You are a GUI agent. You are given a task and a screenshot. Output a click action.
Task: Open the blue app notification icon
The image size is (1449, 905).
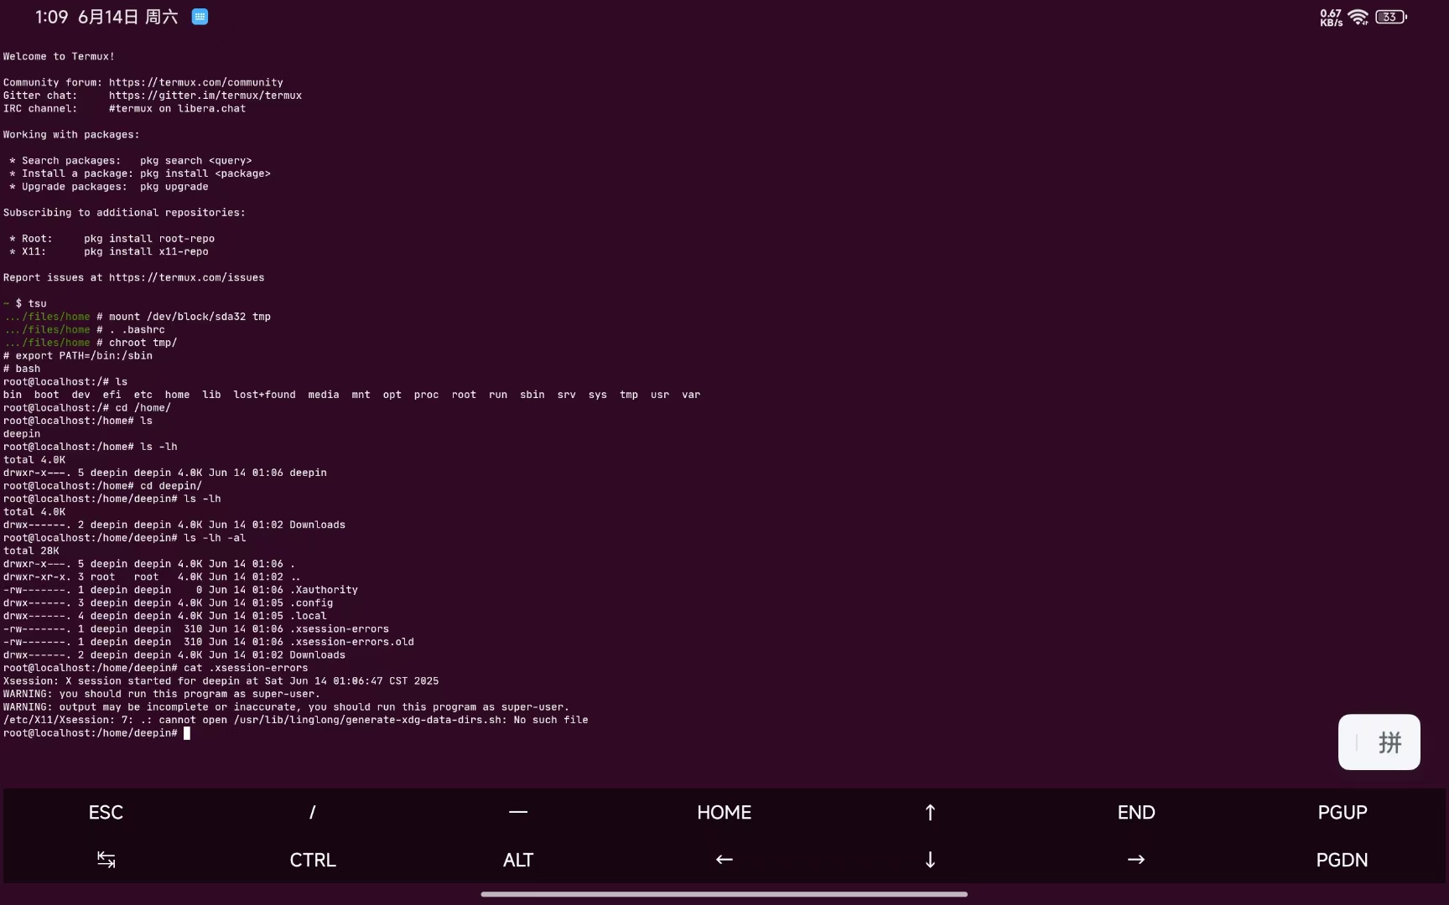200,17
